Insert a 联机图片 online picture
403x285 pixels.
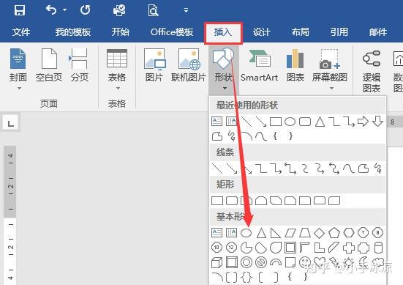coord(189,66)
